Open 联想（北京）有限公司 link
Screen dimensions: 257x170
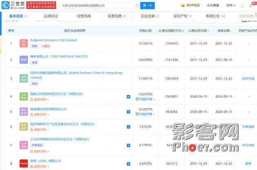click(45, 161)
